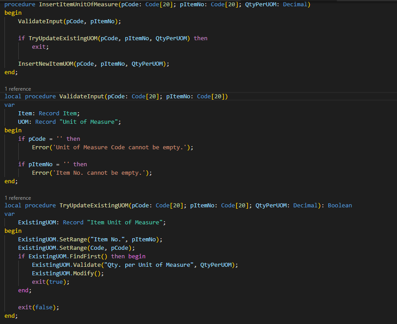
Task: Click the 'Item No. cannot be empty.' string
Action: pyautogui.click(x=100, y=173)
